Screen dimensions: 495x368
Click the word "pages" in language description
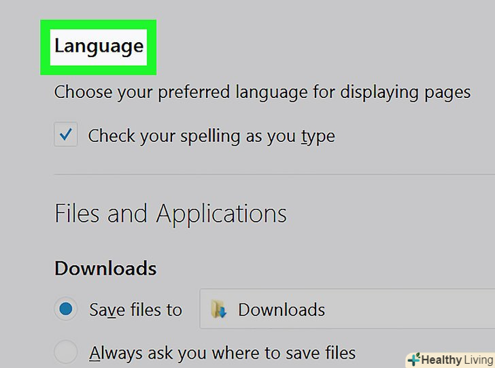(x=447, y=92)
